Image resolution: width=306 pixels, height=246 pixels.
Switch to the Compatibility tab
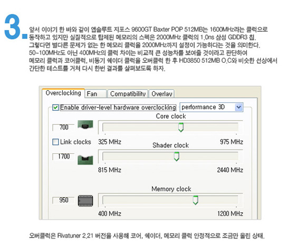128,94
